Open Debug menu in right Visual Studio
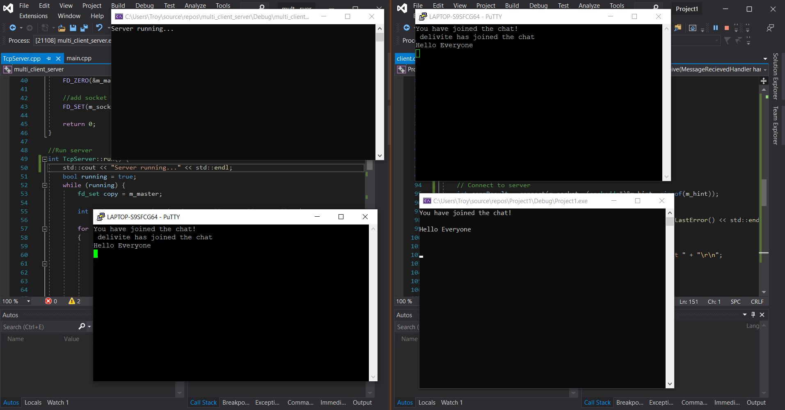 [x=538, y=5]
